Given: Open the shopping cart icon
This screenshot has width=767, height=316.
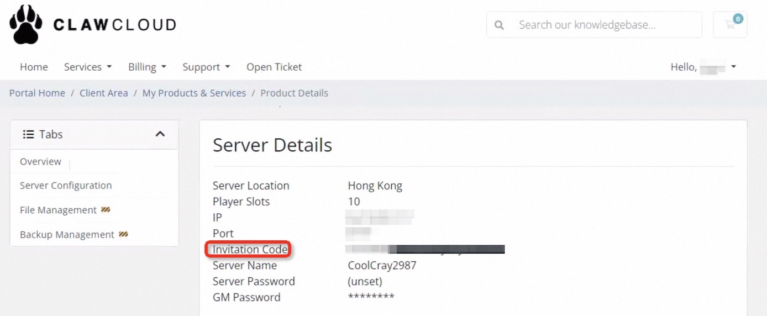Looking at the screenshot, I should (730, 25).
